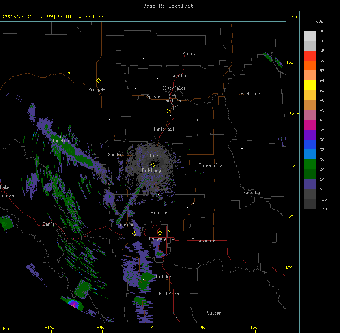Click the slate violet 0-10 dBZ swatch
340x333 pixels.
coord(310,184)
